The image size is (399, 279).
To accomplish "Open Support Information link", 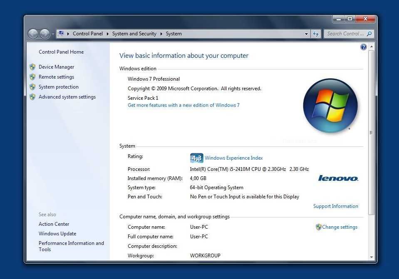I will click(336, 206).
